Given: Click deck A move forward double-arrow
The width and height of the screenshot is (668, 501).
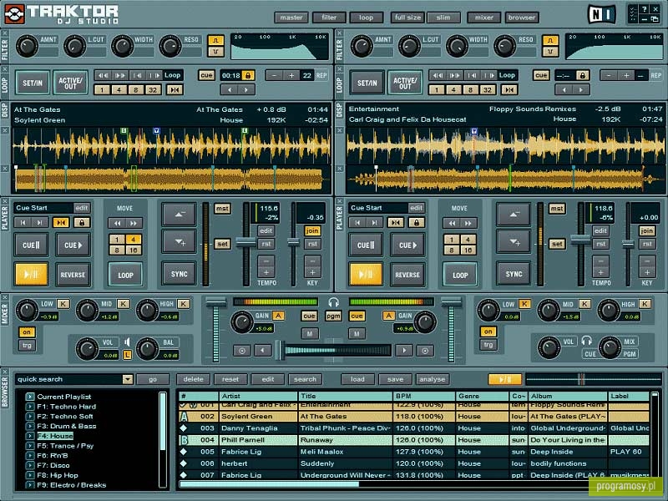Looking at the screenshot, I should click(134, 223).
